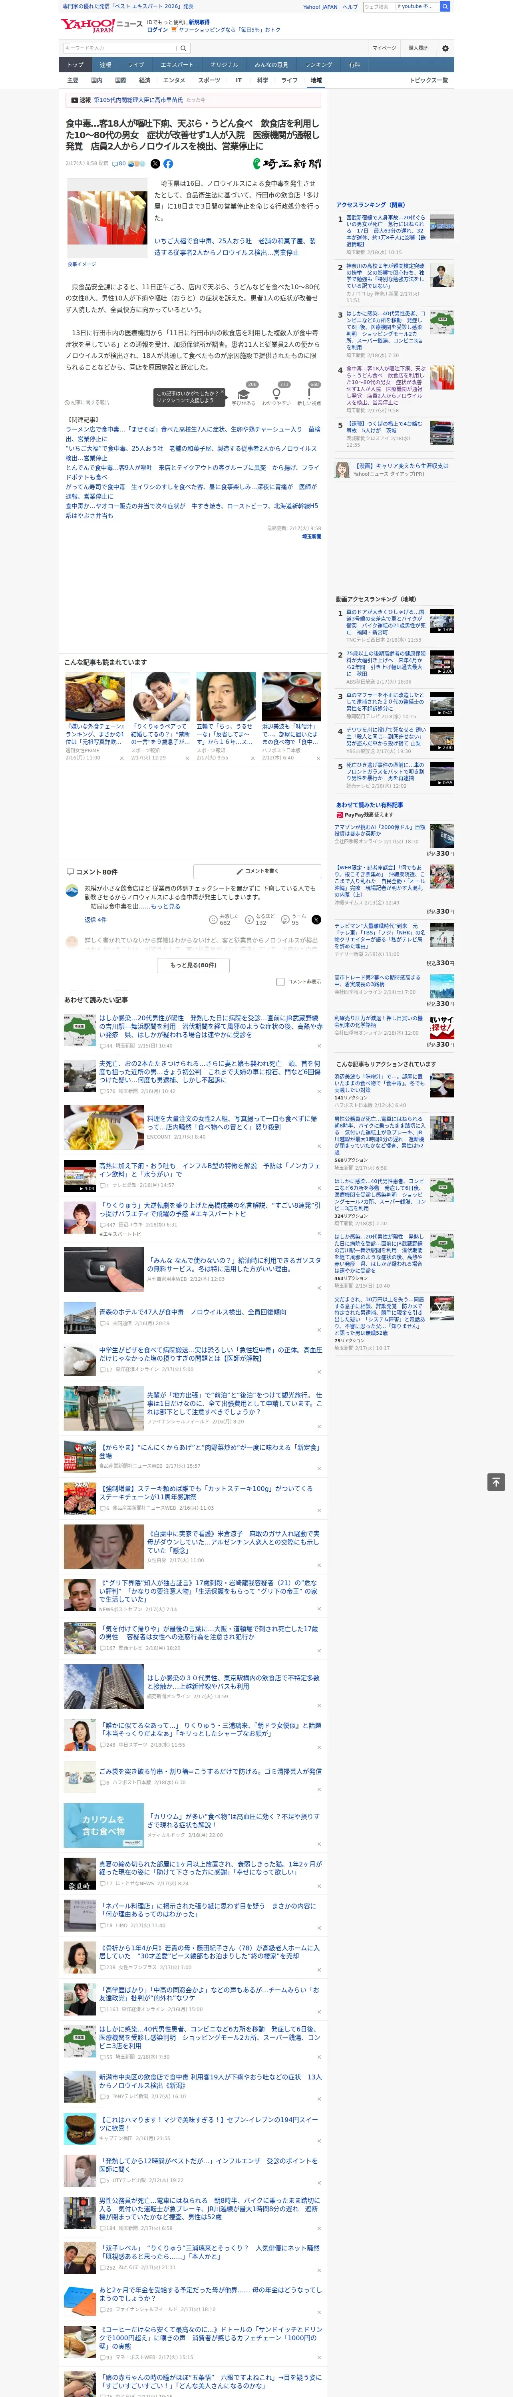Viewport: 513px width, 2397px height.
Task: Click the back-to-top arrow button
Action: 496,1481
